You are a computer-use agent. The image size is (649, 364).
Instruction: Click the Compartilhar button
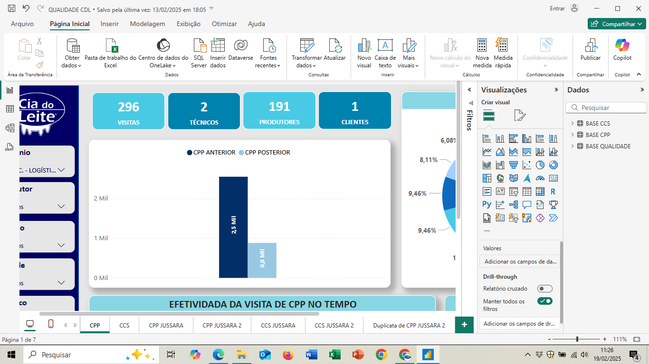617,24
